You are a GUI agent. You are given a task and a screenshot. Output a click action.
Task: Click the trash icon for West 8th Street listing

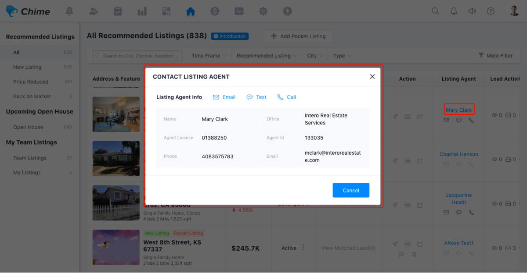[x=414, y=255]
